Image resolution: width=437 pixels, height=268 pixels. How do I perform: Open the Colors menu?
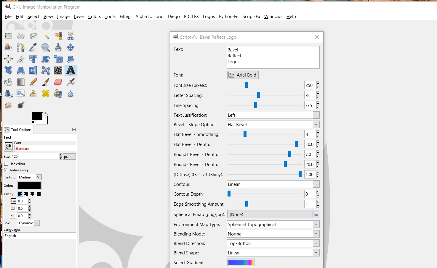[95, 17]
